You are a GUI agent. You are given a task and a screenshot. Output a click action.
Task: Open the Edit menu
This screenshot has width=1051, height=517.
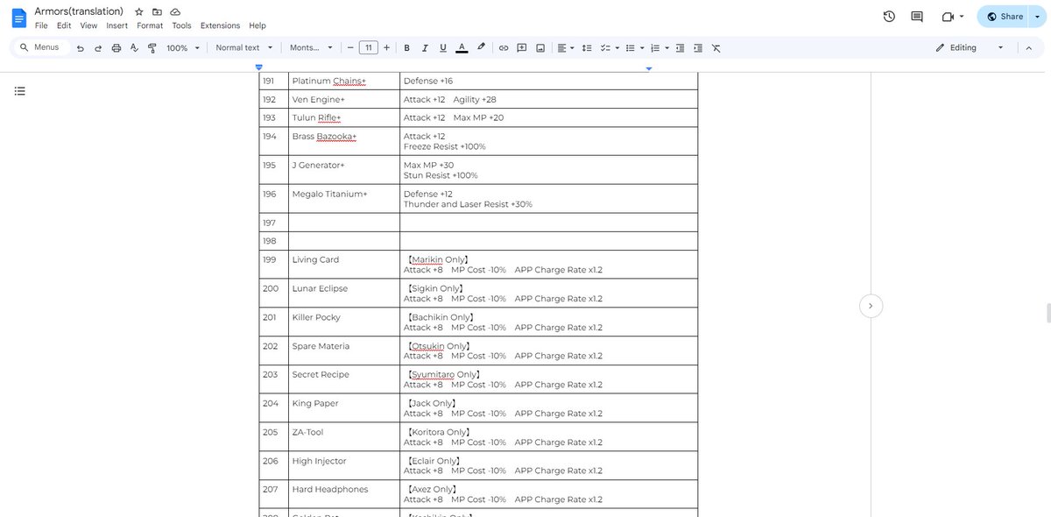coord(64,25)
